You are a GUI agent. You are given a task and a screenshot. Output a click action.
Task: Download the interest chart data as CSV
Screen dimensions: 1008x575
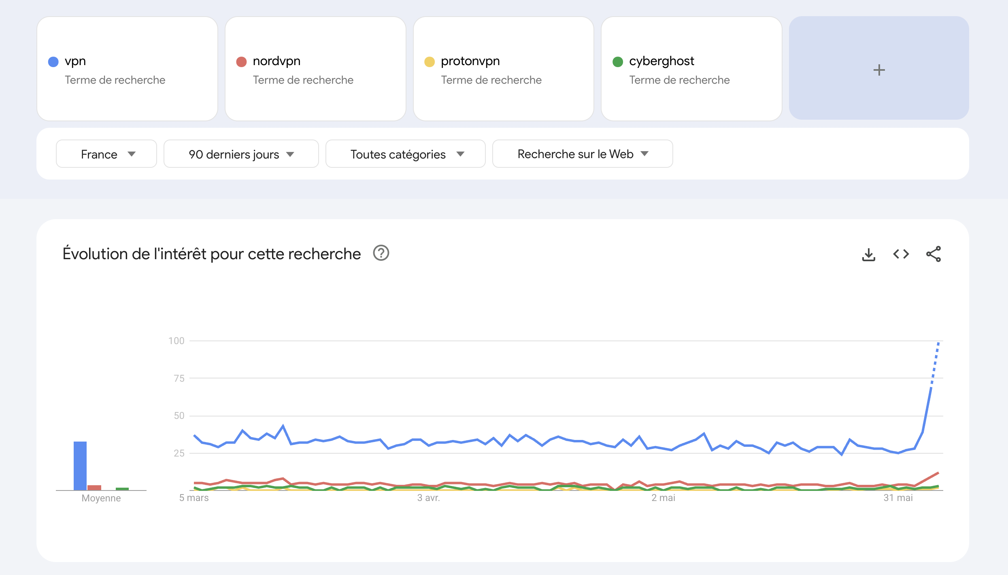pyautogui.click(x=869, y=254)
